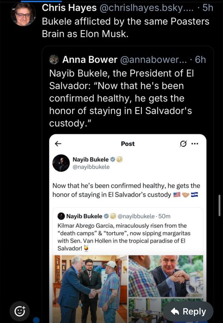Click the "Post" header title in screenshot
Image resolution: width=223 pixels, height=323 pixels.
(128, 144)
